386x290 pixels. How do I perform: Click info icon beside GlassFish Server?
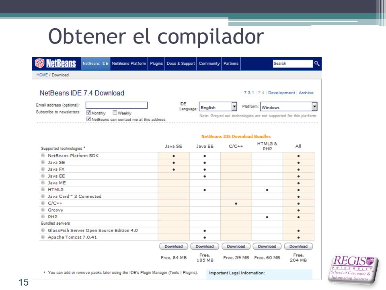[43, 230]
